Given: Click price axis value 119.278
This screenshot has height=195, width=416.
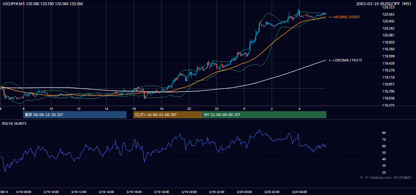Looking at the screenshot, I should (389, 70).
